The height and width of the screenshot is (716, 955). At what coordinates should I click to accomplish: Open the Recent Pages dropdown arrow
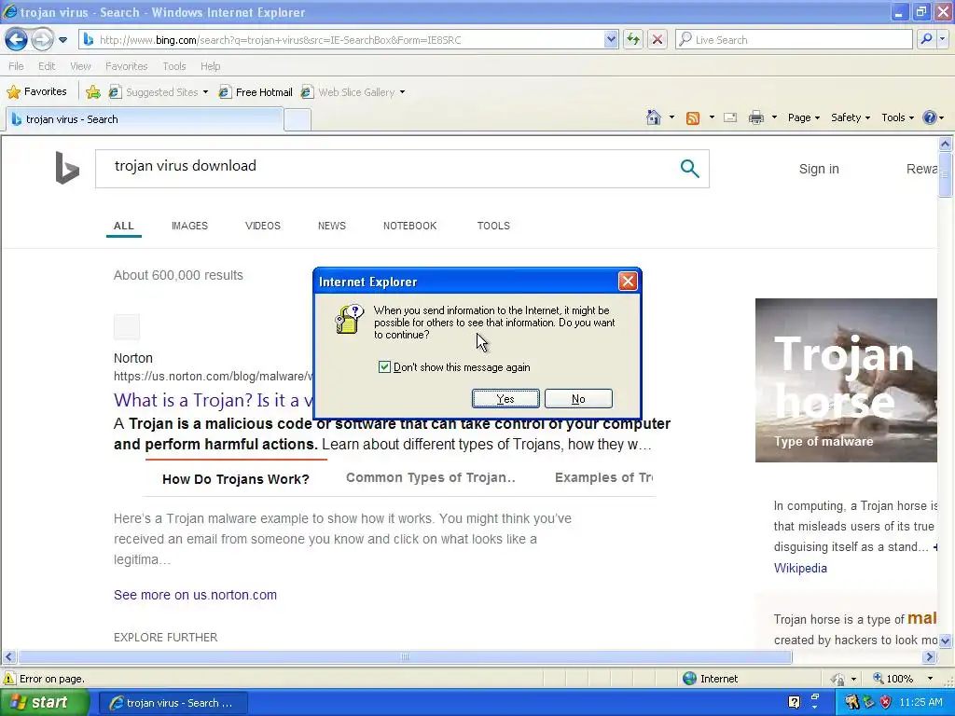click(62, 40)
